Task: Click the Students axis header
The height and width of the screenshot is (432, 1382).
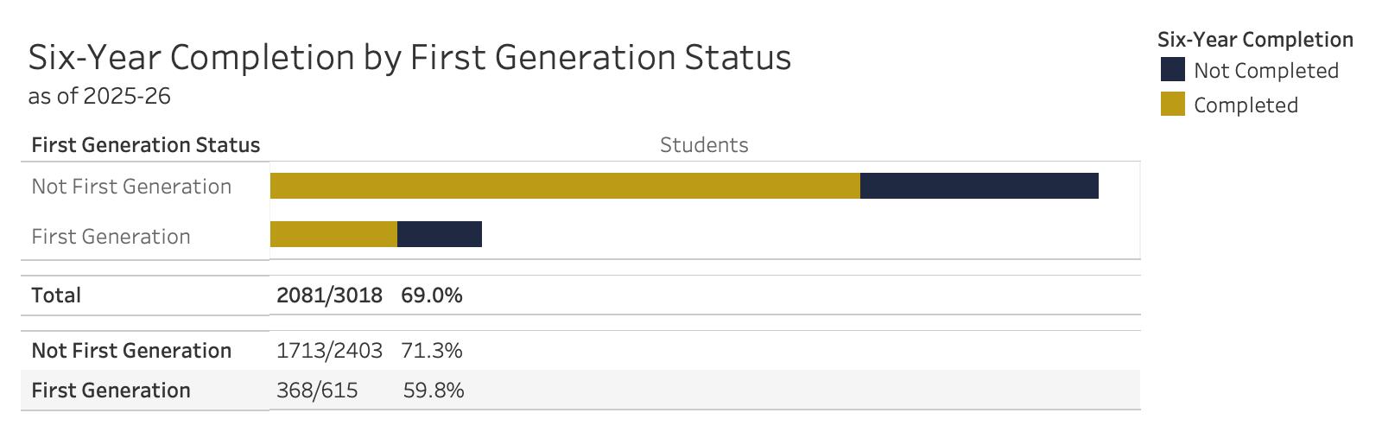Action: coord(704,145)
